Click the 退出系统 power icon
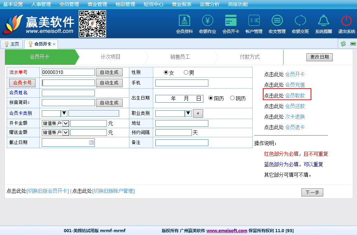This screenshot has width=357, height=235. click(346, 21)
